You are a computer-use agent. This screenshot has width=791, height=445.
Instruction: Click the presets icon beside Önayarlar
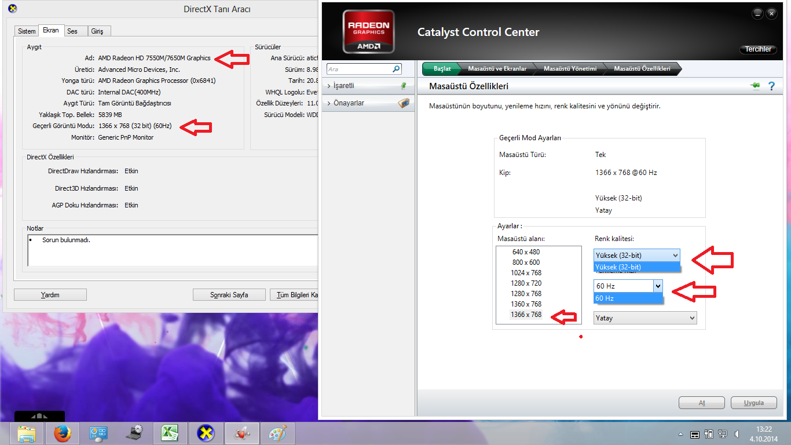tap(404, 103)
